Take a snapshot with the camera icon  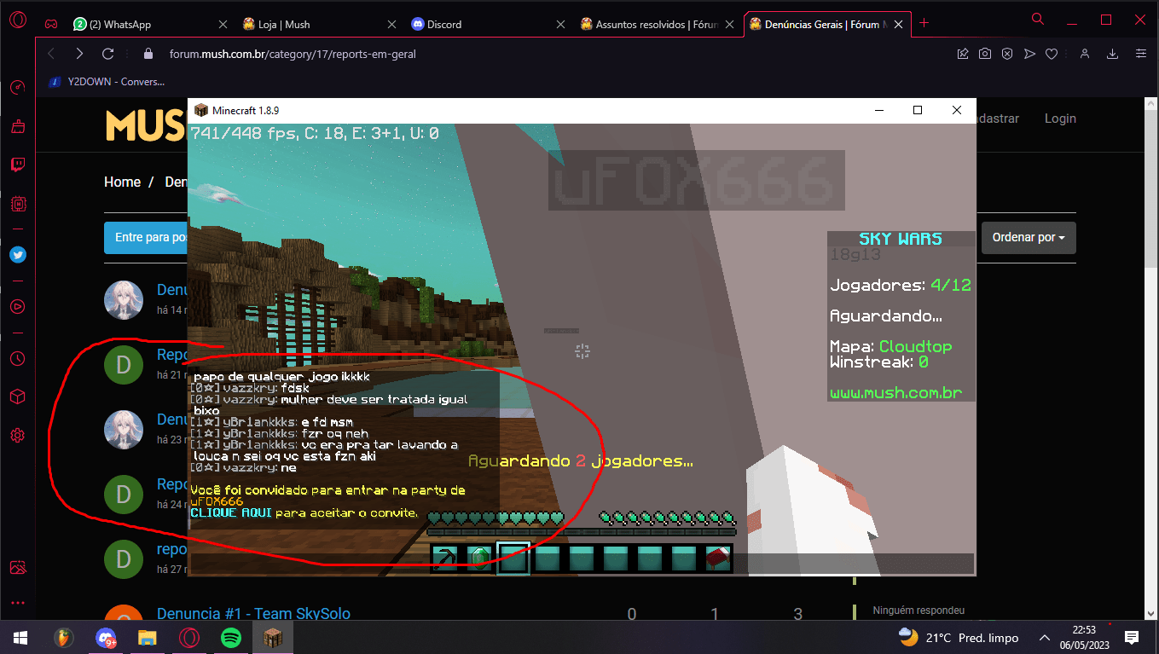point(985,54)
